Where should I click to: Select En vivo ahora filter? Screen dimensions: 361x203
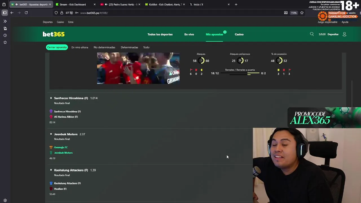click(x=80, y=47)
